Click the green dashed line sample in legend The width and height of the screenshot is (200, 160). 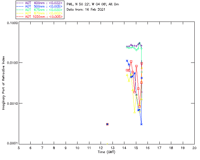[x=20, y=10]
